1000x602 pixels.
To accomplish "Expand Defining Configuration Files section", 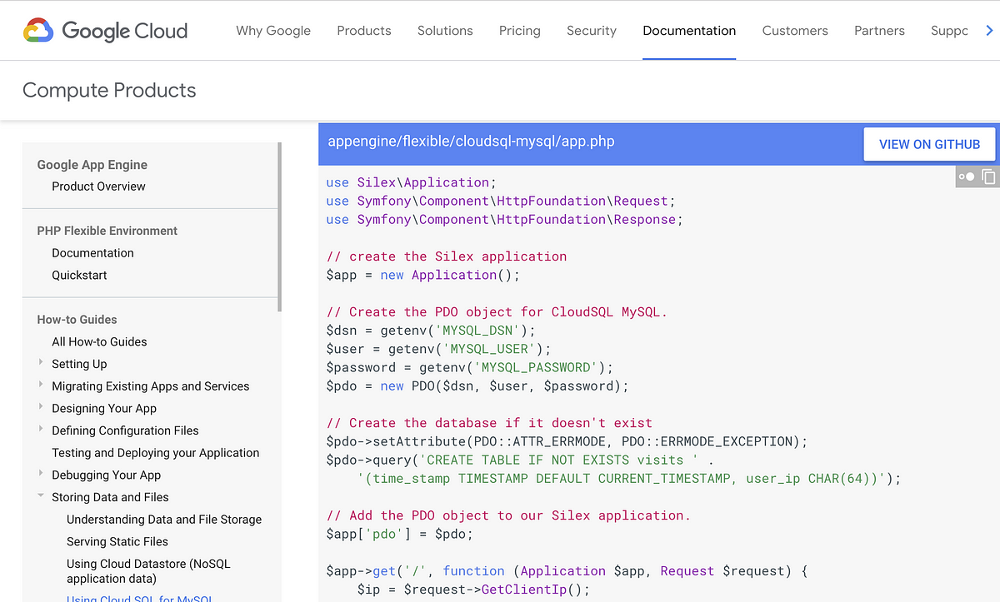I will pos(41,430).
